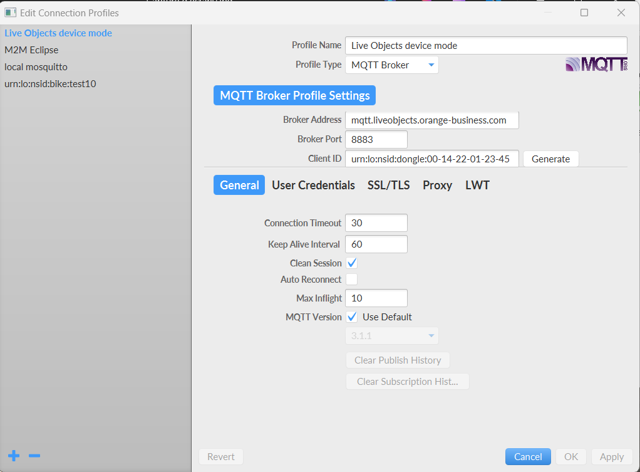Click the plus icon to add profile
The width and height of the screenshot is (640, 472).
click(14, 456)
